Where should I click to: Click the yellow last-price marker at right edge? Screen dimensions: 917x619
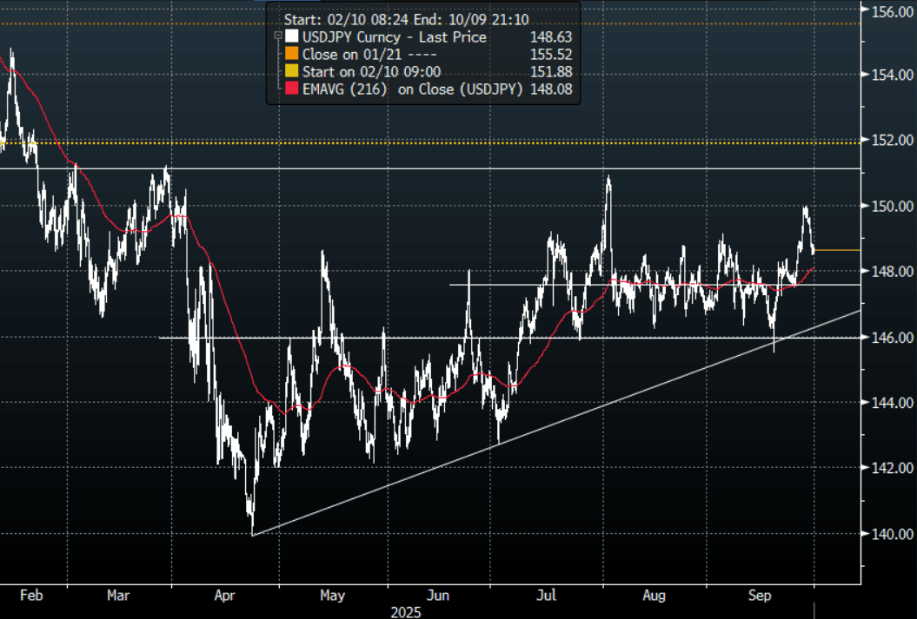[837, 250]
